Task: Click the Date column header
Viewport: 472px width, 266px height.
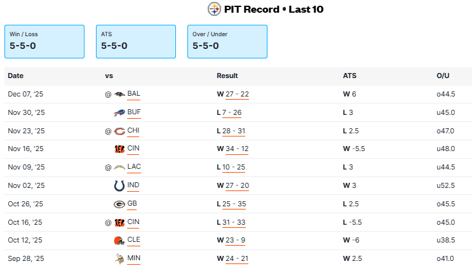Action: tap(16, 76)
